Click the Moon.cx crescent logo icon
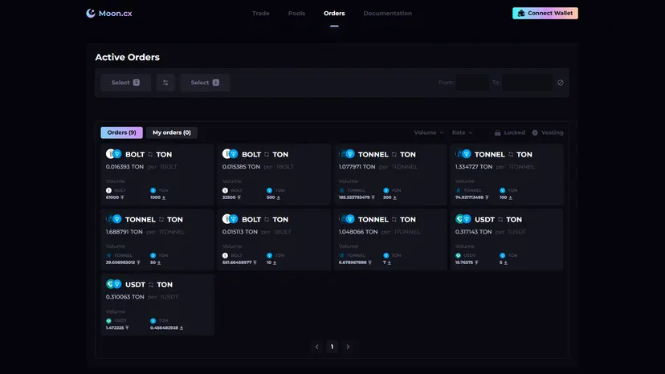Viewport: 665px width, 374px height. [x=91, y=13]
